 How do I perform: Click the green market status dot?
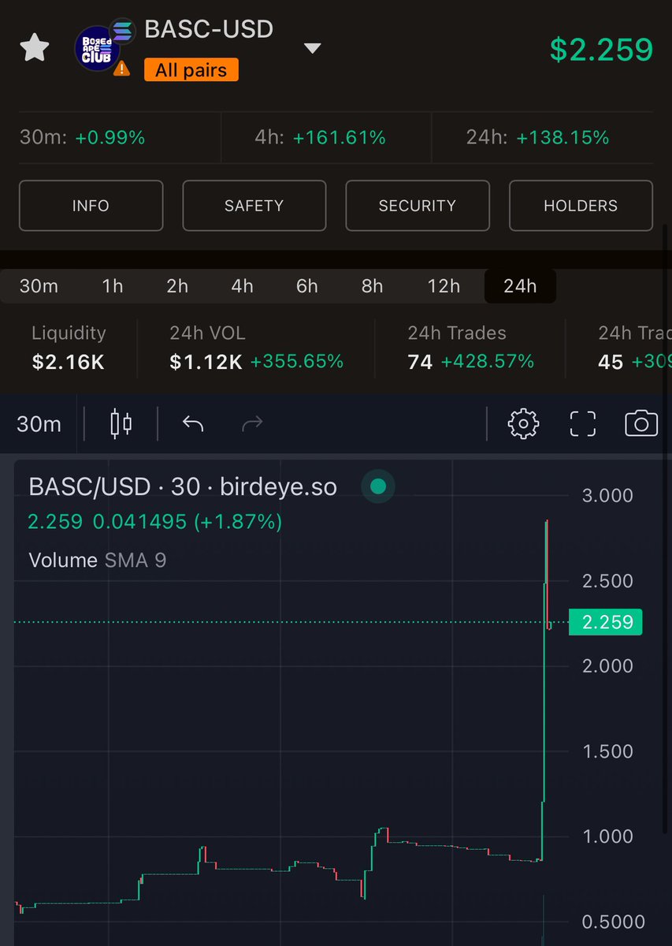click(378, 486)
